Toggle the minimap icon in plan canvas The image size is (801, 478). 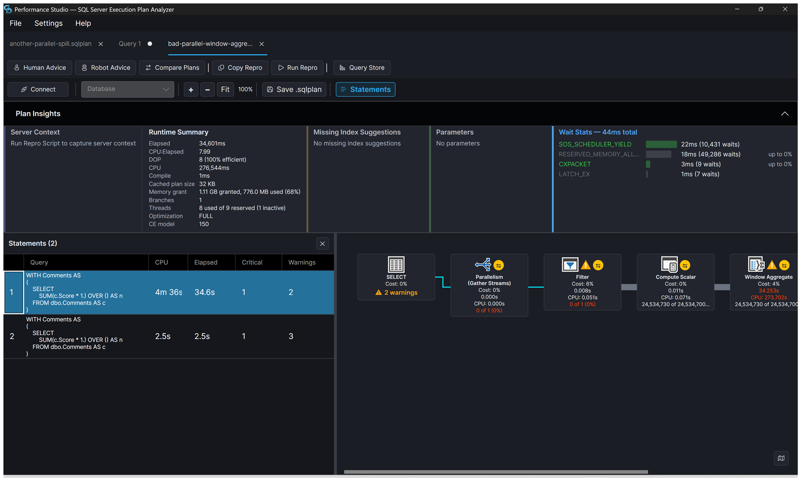click(x=781, y=458)
